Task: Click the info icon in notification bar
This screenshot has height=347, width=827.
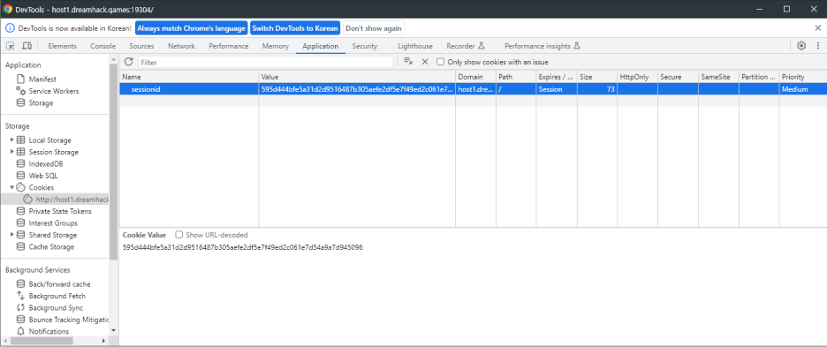Action: pos(10,28)
